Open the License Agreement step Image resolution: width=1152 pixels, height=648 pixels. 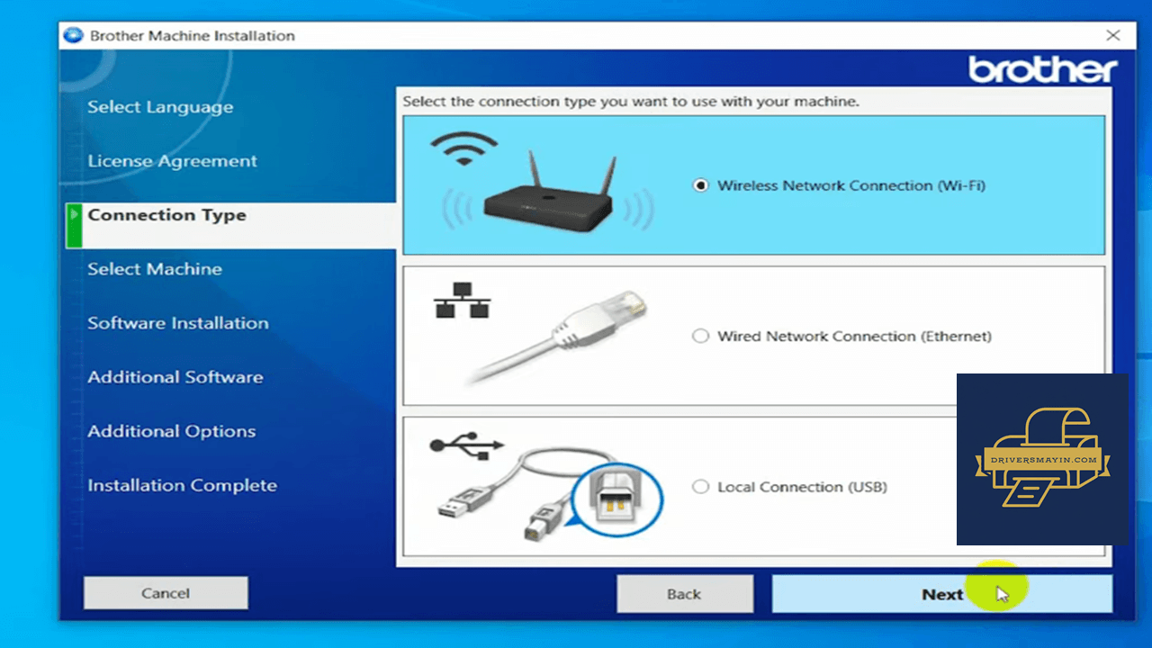(x=172, y=161)
